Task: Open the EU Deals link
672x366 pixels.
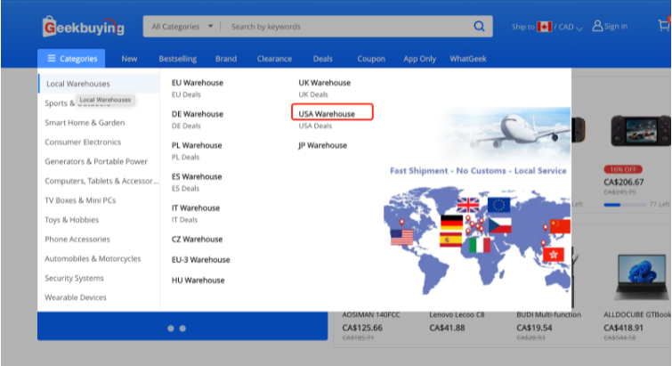Action: click(x=187, y=94)
